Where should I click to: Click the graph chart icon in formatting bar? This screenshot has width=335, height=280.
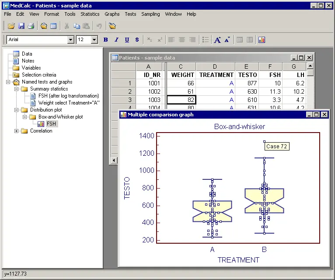tap(262, 40)
